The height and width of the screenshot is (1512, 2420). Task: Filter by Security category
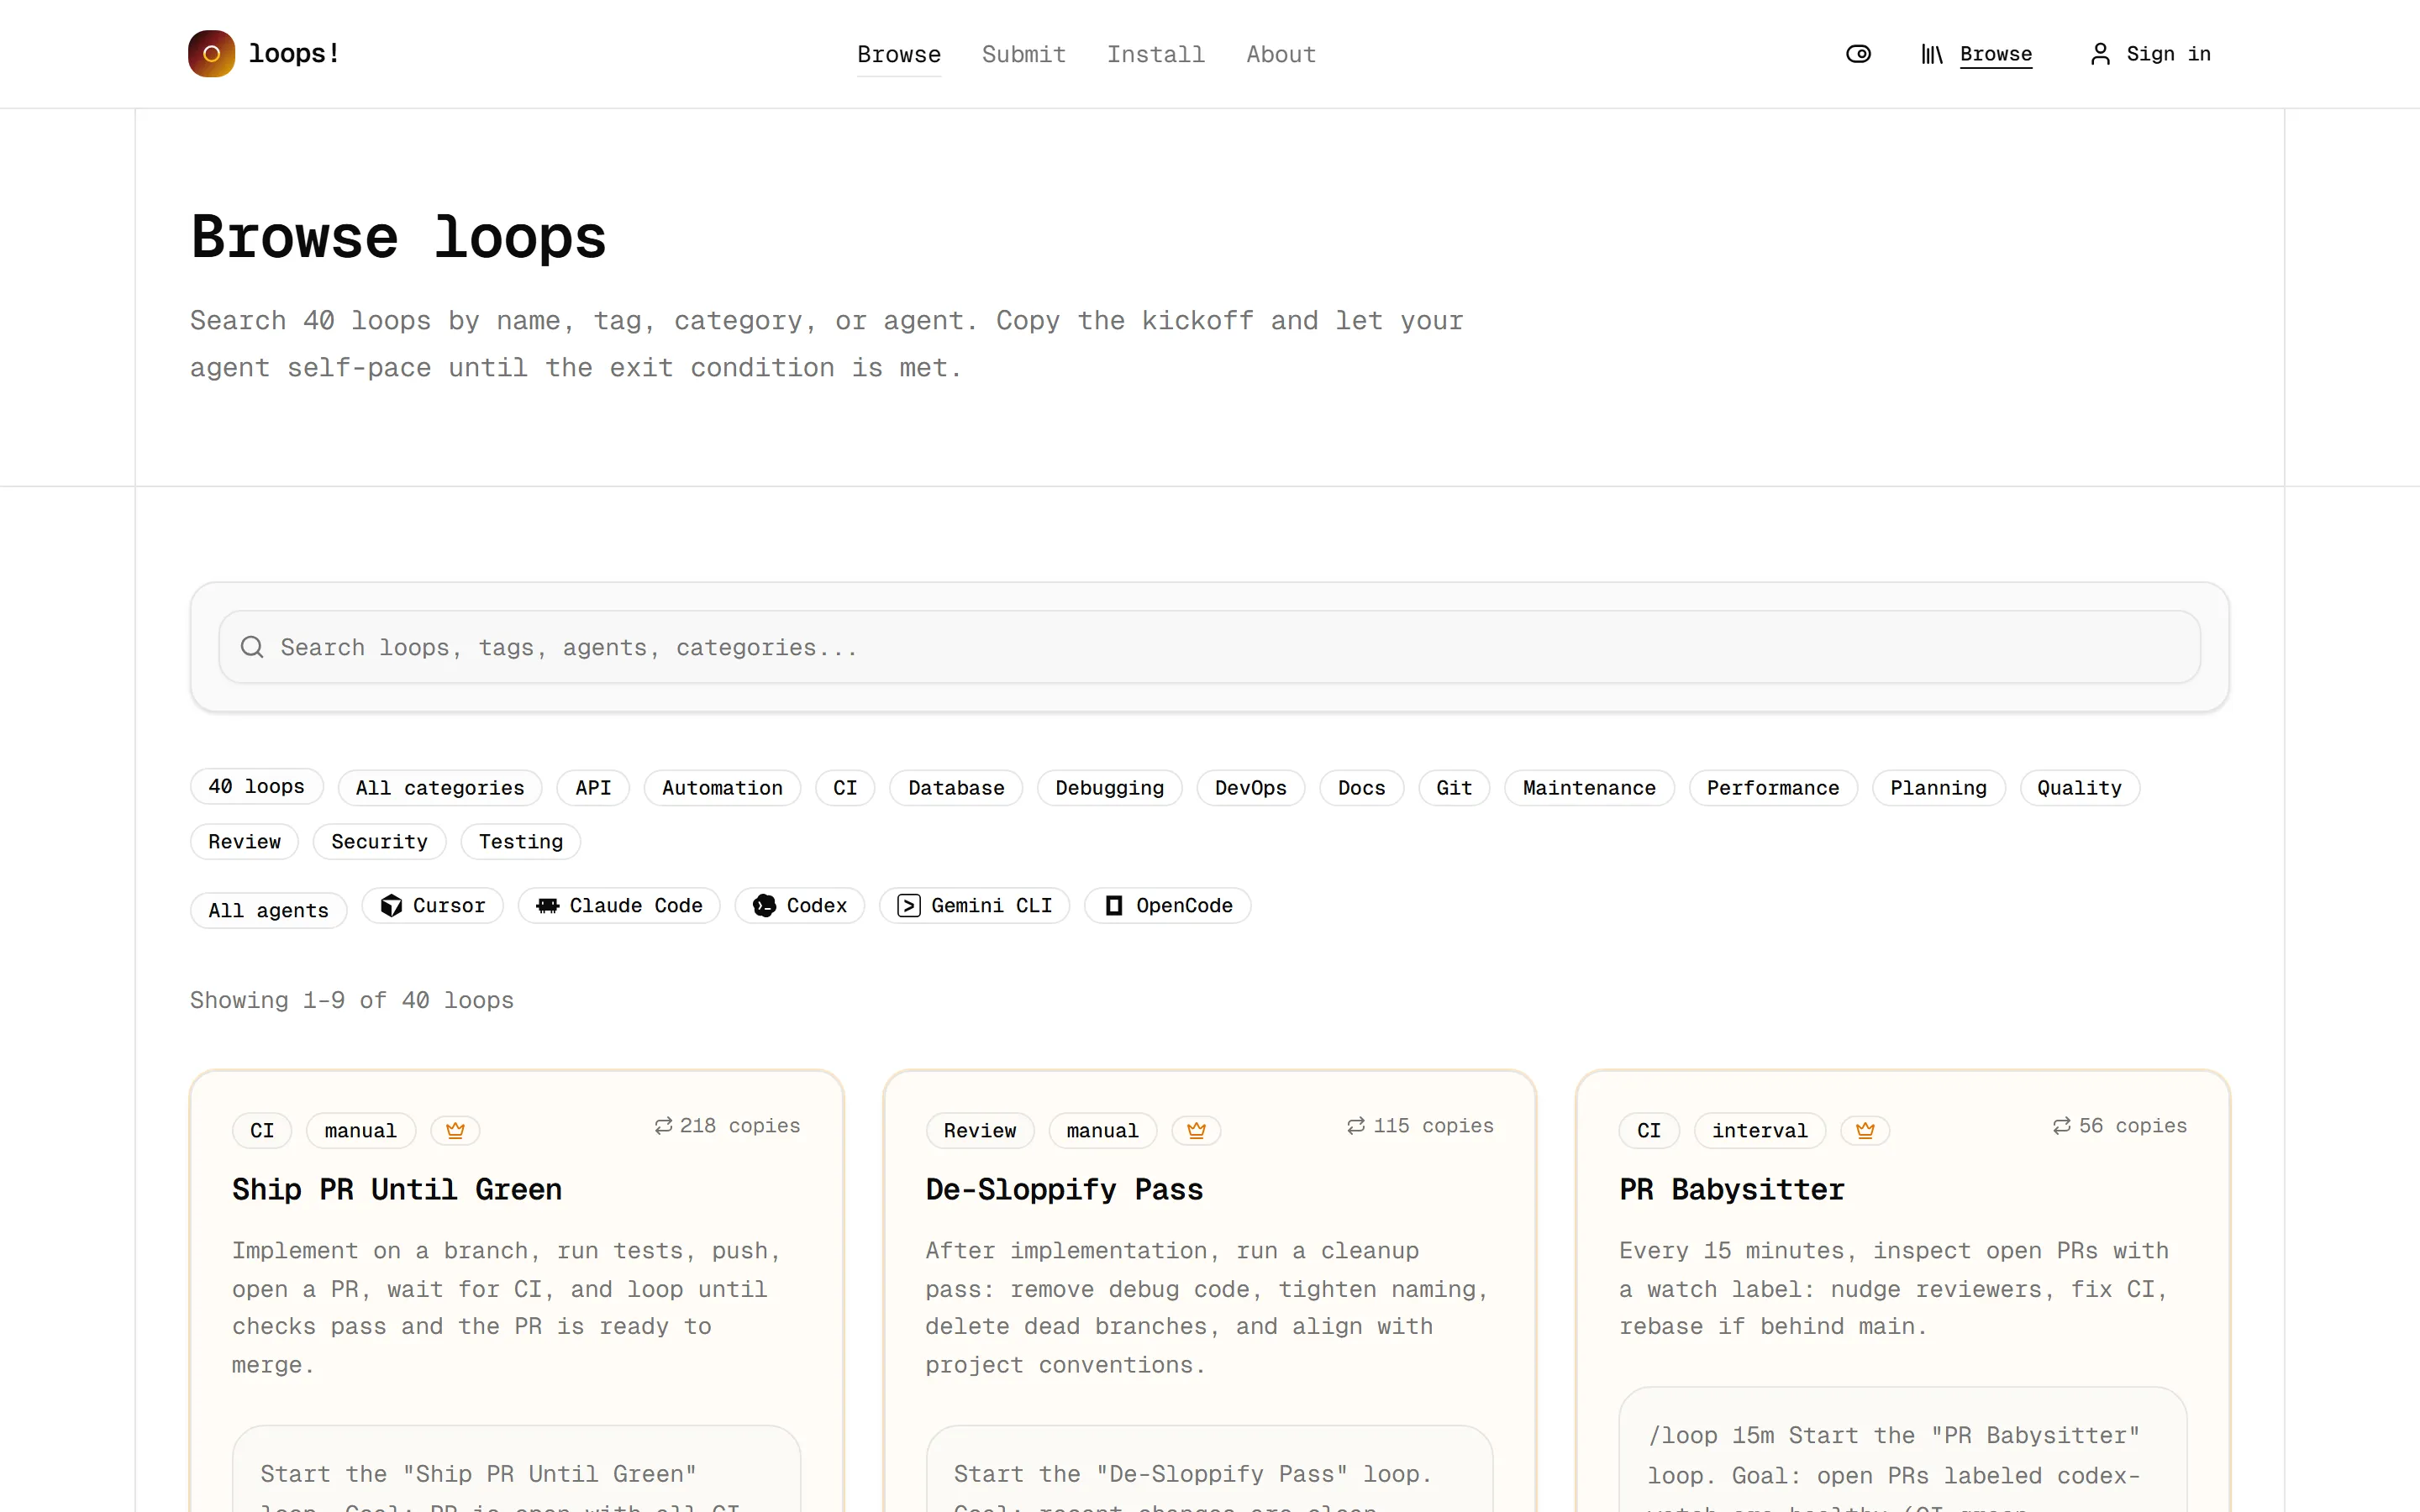click(379, 842)
